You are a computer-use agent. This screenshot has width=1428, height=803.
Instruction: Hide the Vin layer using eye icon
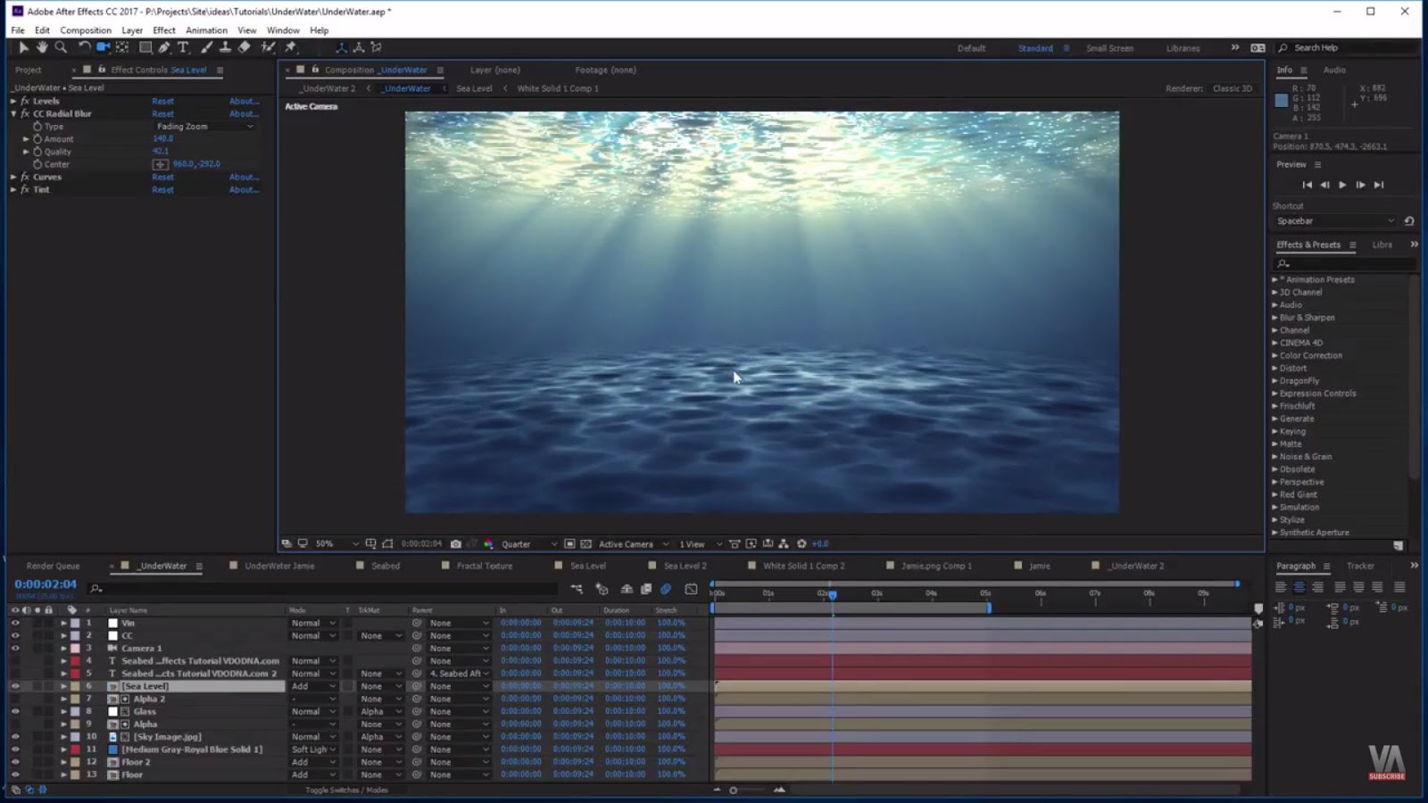[x=15, y=624]
